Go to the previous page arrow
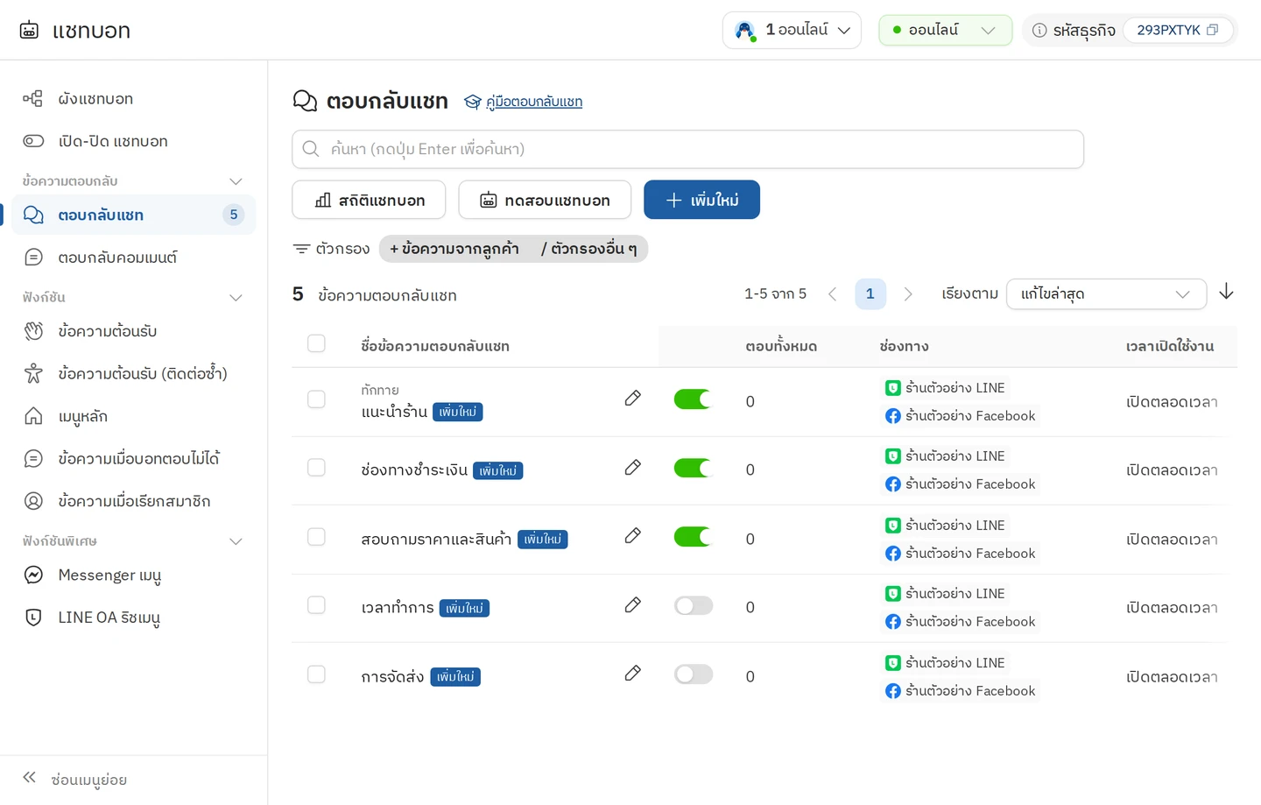 832,294
